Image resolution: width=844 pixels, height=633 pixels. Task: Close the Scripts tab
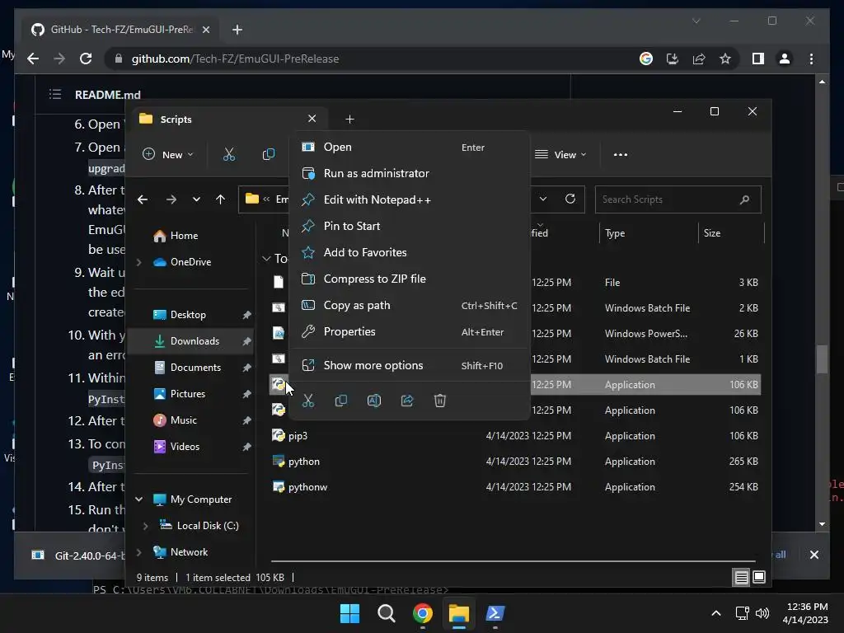pos(312,119)
